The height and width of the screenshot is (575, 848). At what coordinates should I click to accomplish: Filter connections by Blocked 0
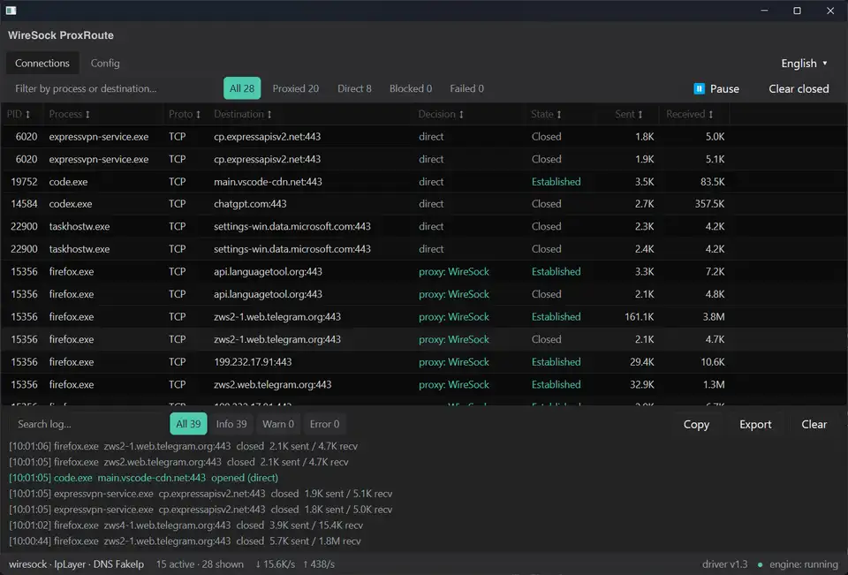tap(411, 88)
